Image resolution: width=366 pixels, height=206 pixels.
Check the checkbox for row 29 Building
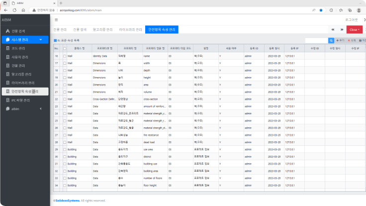(x=64, y=149)
